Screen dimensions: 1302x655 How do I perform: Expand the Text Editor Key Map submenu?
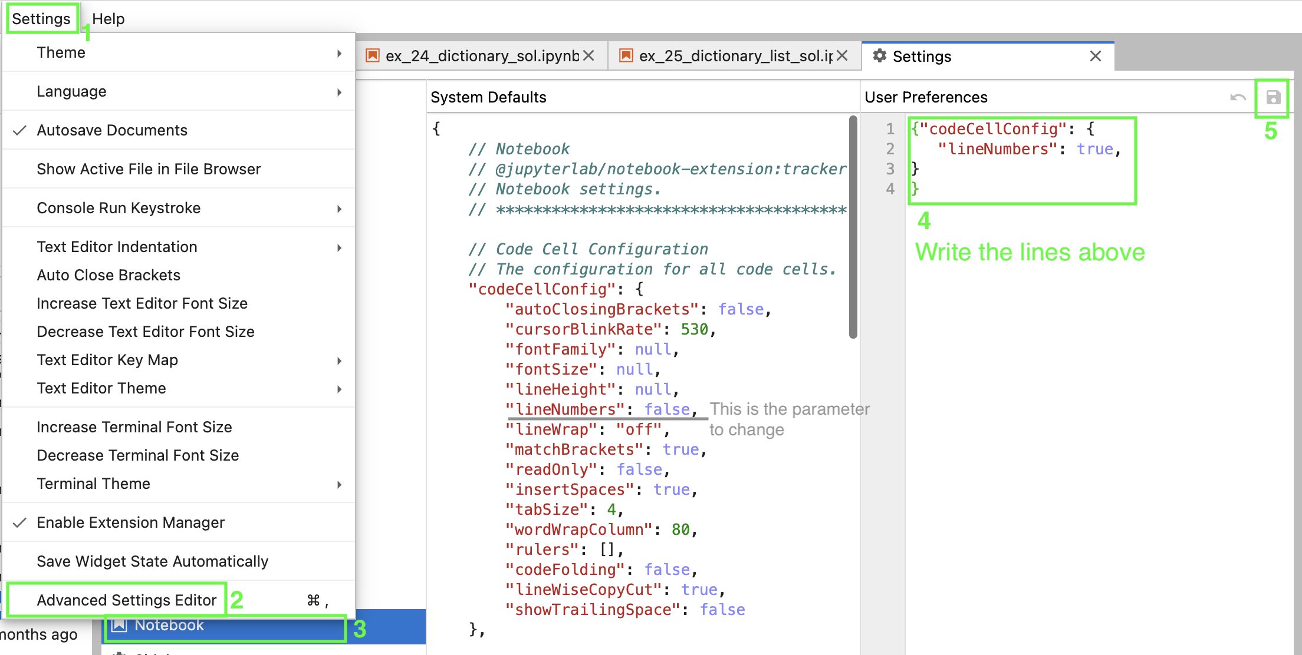tap(179, 360)
